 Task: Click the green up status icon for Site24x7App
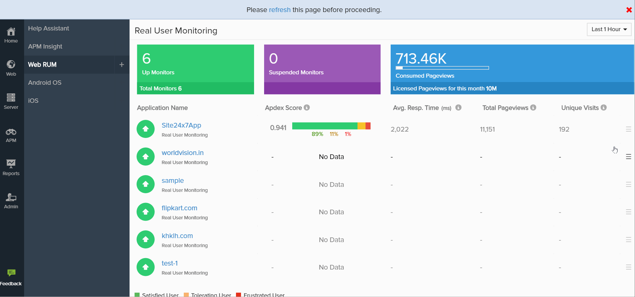(x=146, y=129)
